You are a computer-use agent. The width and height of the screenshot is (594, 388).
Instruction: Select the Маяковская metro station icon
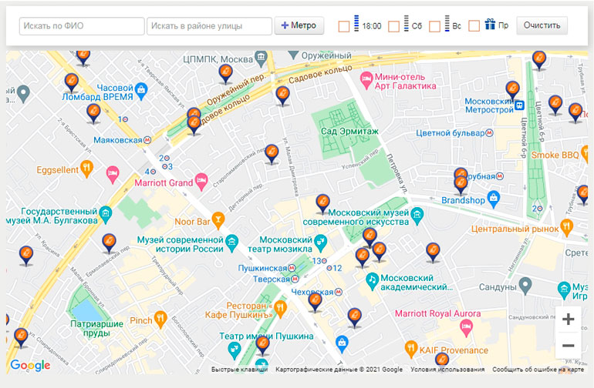(147, 140)
